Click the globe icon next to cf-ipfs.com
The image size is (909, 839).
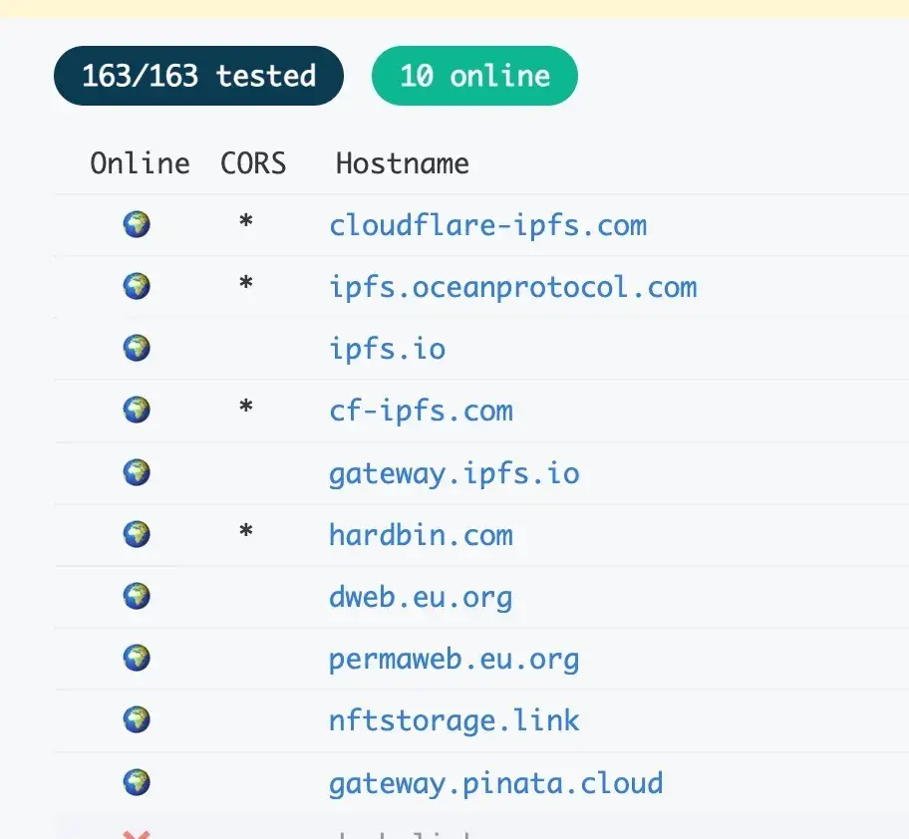pos(137,411)
